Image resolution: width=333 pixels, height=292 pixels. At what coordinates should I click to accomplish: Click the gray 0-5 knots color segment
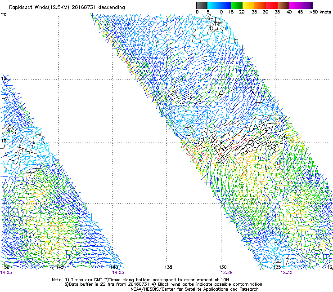pyautogui.click(x=202, y=5)
